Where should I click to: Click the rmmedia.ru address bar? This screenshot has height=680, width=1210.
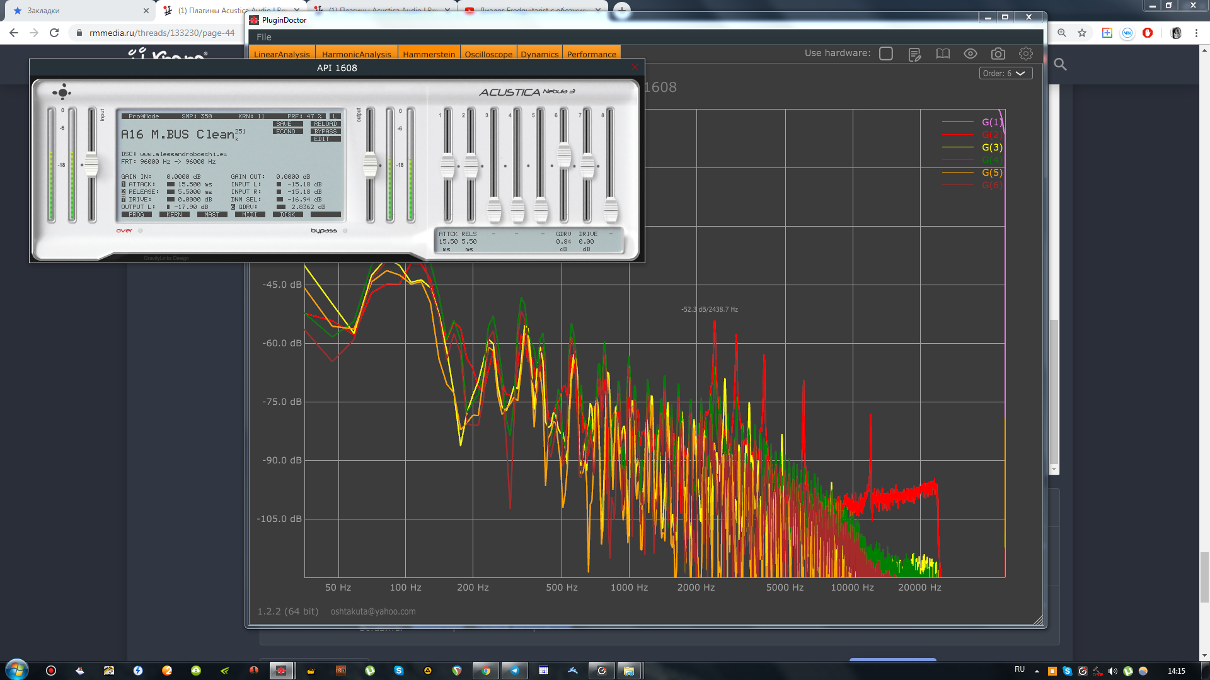(161, 33)
